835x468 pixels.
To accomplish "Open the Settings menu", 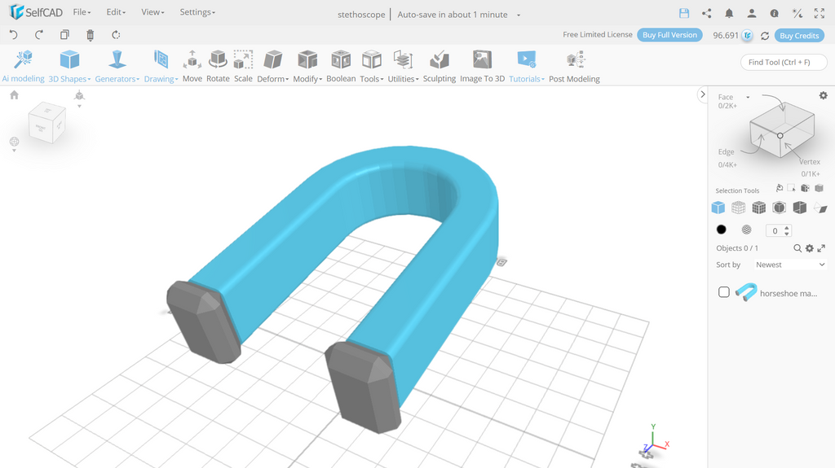I will click(197, 12).
